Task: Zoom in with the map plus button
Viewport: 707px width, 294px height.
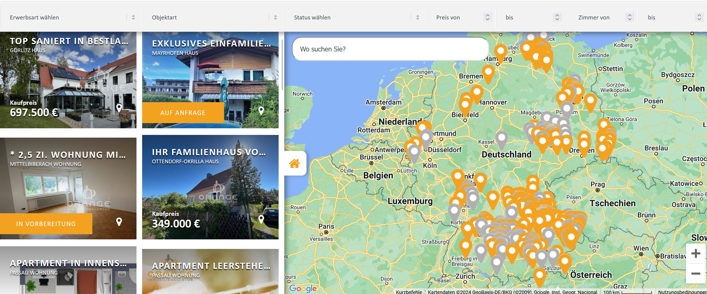Action: pyautogui.click(x=696, y=254)
